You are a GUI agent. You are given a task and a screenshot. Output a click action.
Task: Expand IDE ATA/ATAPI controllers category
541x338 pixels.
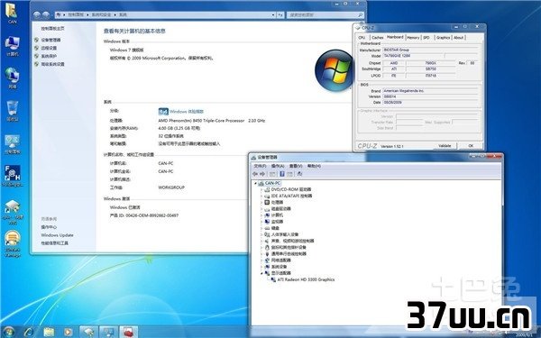coord(261,196)
